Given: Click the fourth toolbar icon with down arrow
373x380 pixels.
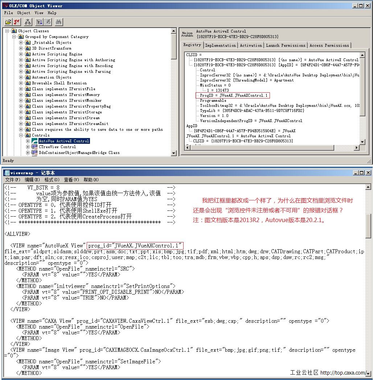Looking at the screenshot, I should point(39,22).
